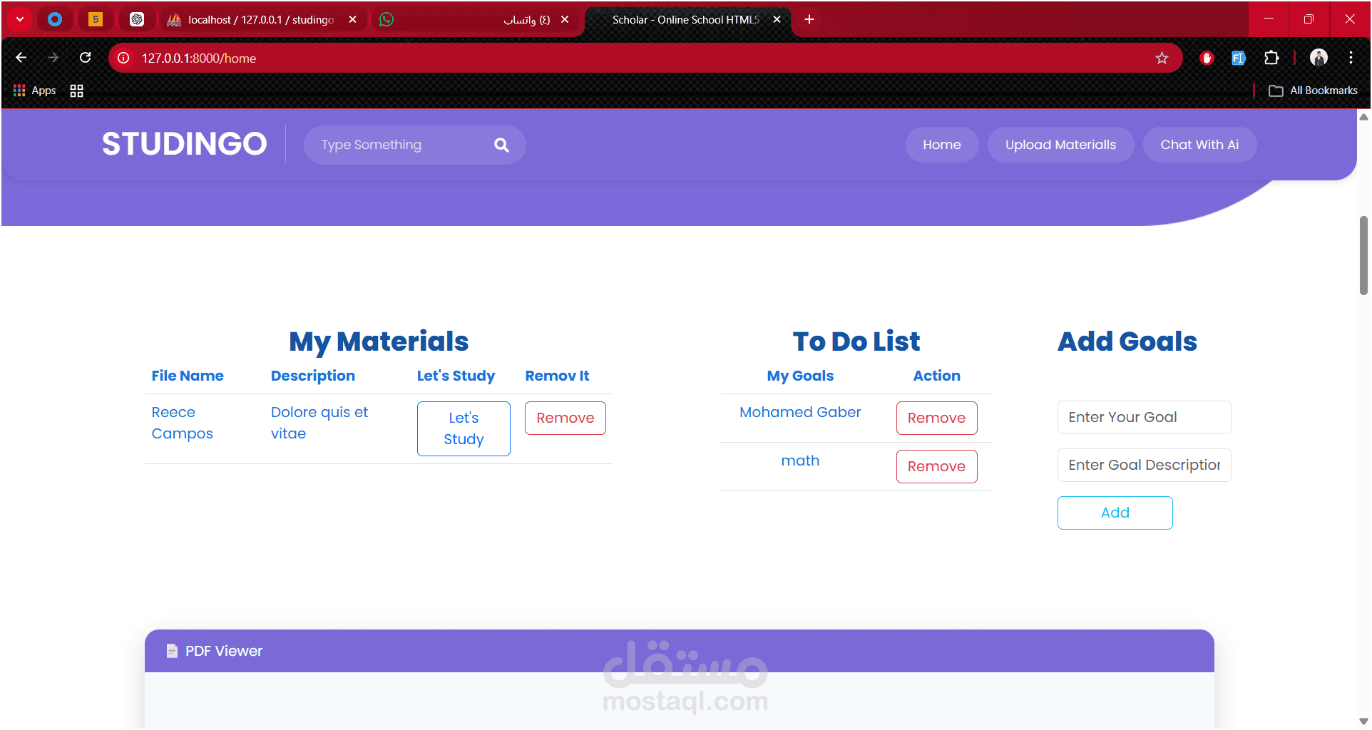Image resolution: width=1372 pixels, height=730 pixels.
Task: Click the Reece Campos file name
Action: coord(182,423)
